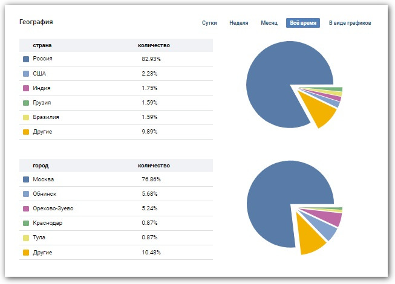Open the В виде графиков view
The image size is (395, 284).
[x=350, y=23]
